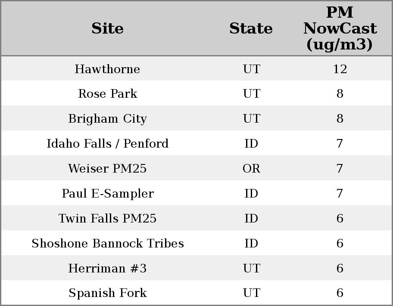This screenshot has width=393, height=306.
Task: Select the Rose Park site name
Action: pos(107,94)
